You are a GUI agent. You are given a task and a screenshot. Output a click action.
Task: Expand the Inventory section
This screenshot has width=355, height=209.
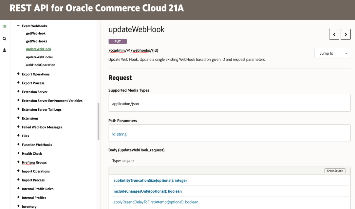pyautogui.click(x=18, y=206)
